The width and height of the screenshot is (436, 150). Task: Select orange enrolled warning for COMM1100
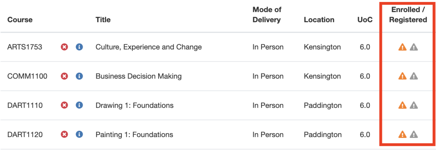[x=402, y=76]
